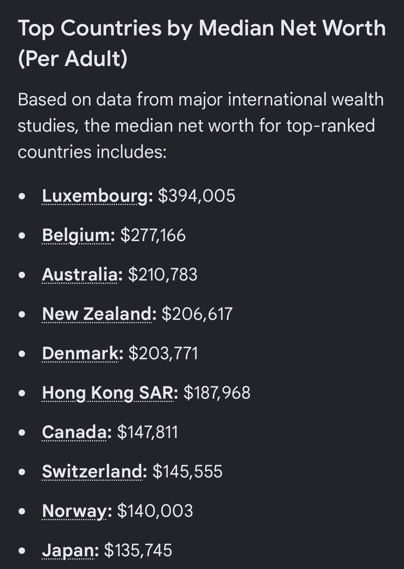Open the Belgium link
The width and height of the screenshot is (404, 569).
click(76, 236)
